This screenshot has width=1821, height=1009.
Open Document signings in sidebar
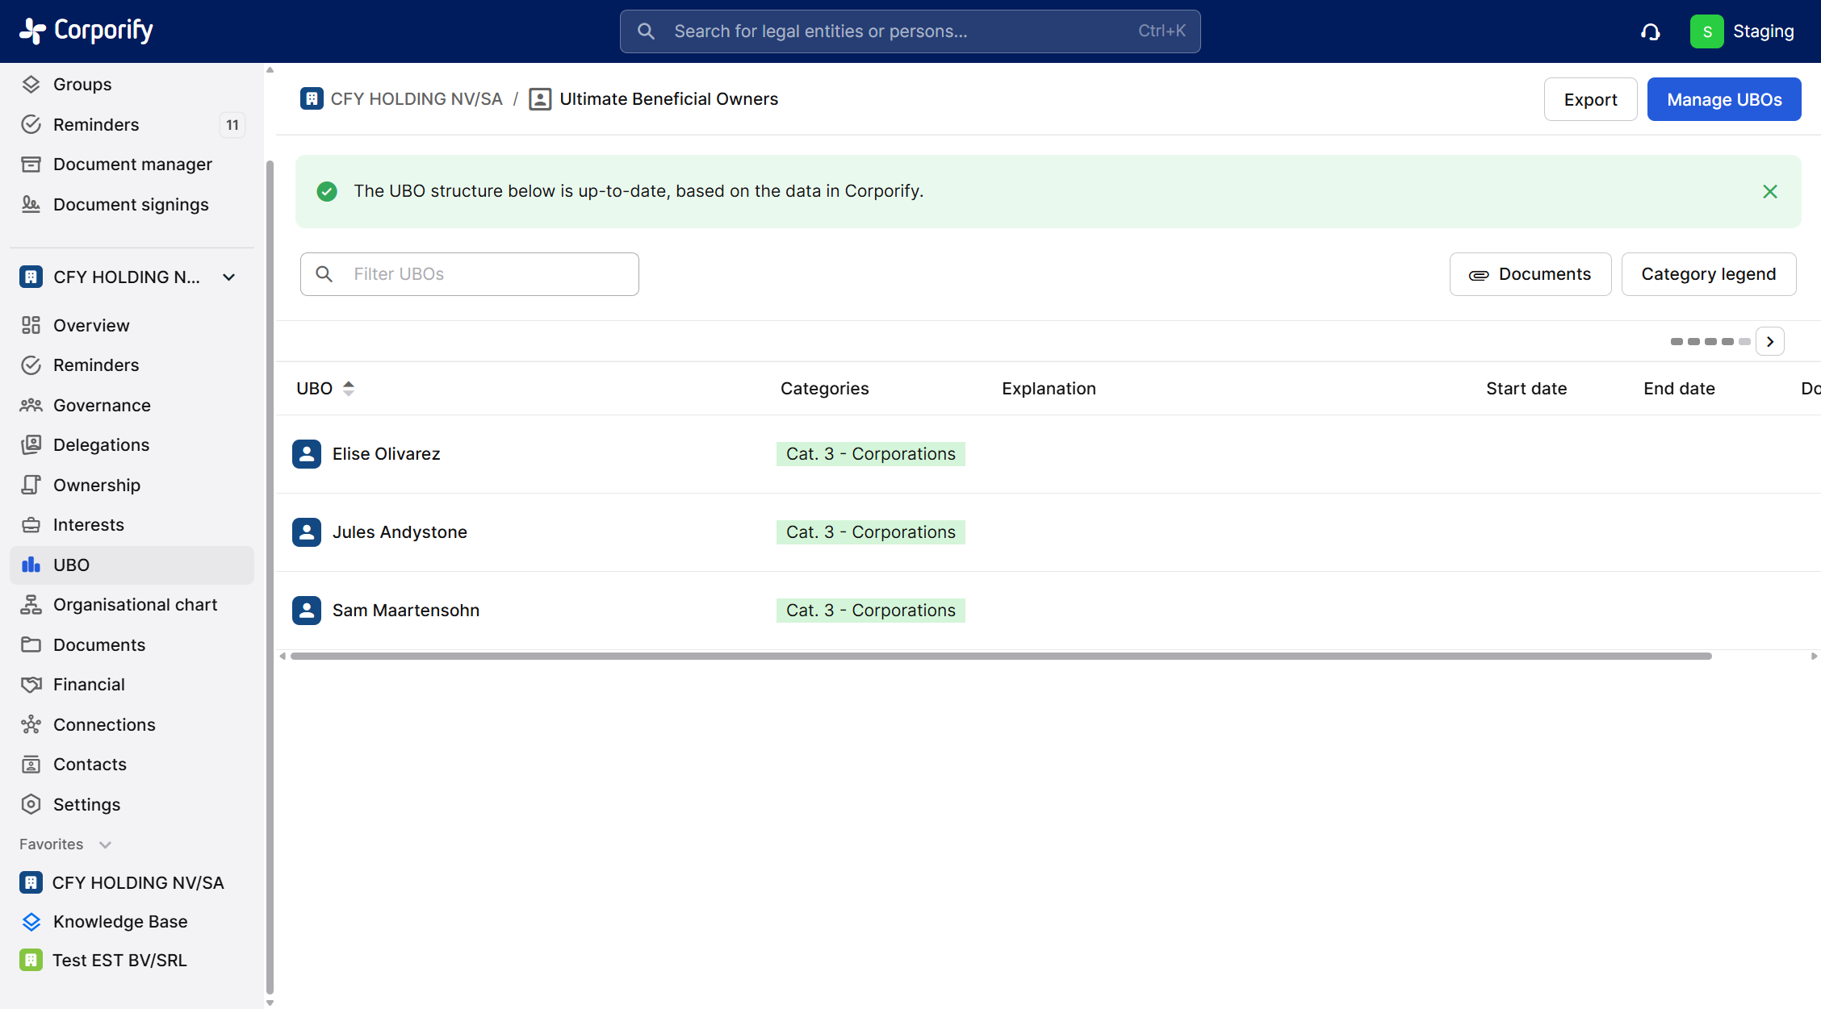tap(131, 205)
